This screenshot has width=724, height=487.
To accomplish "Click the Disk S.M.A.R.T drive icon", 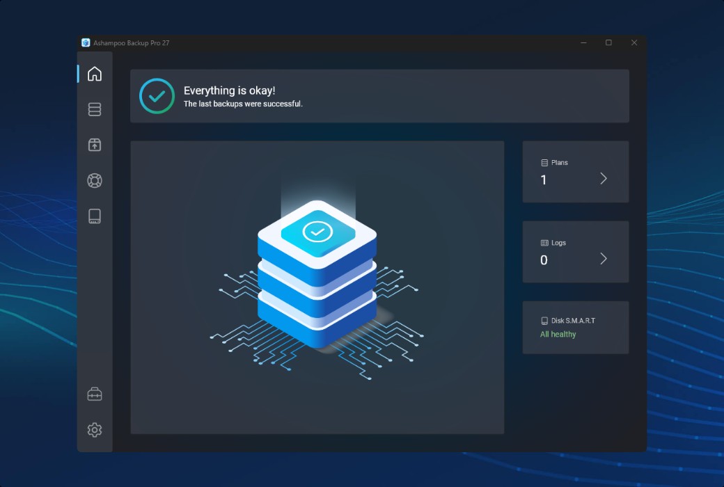I will 544,320.
